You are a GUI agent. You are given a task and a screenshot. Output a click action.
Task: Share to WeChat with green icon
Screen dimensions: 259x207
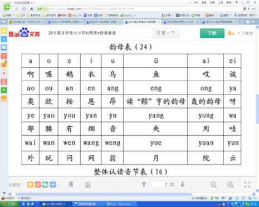(x=45, y=185)
